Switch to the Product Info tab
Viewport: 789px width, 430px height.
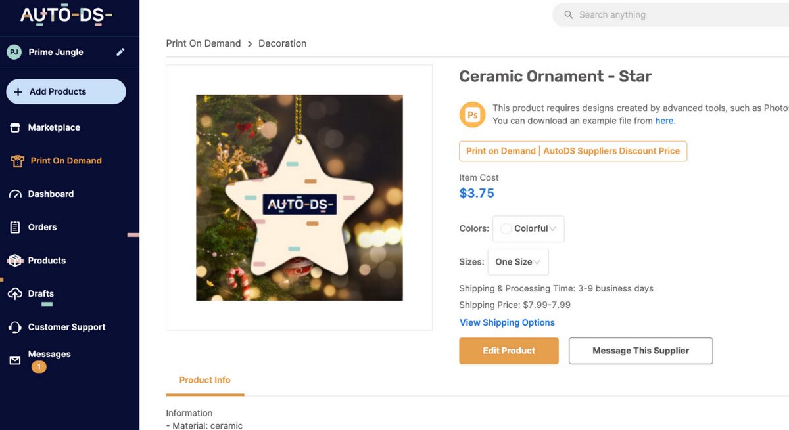pos(204,379)
